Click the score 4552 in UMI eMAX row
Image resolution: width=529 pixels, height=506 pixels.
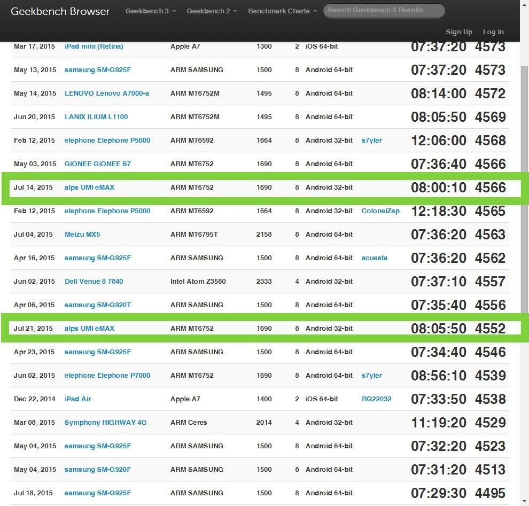(490, 329)
